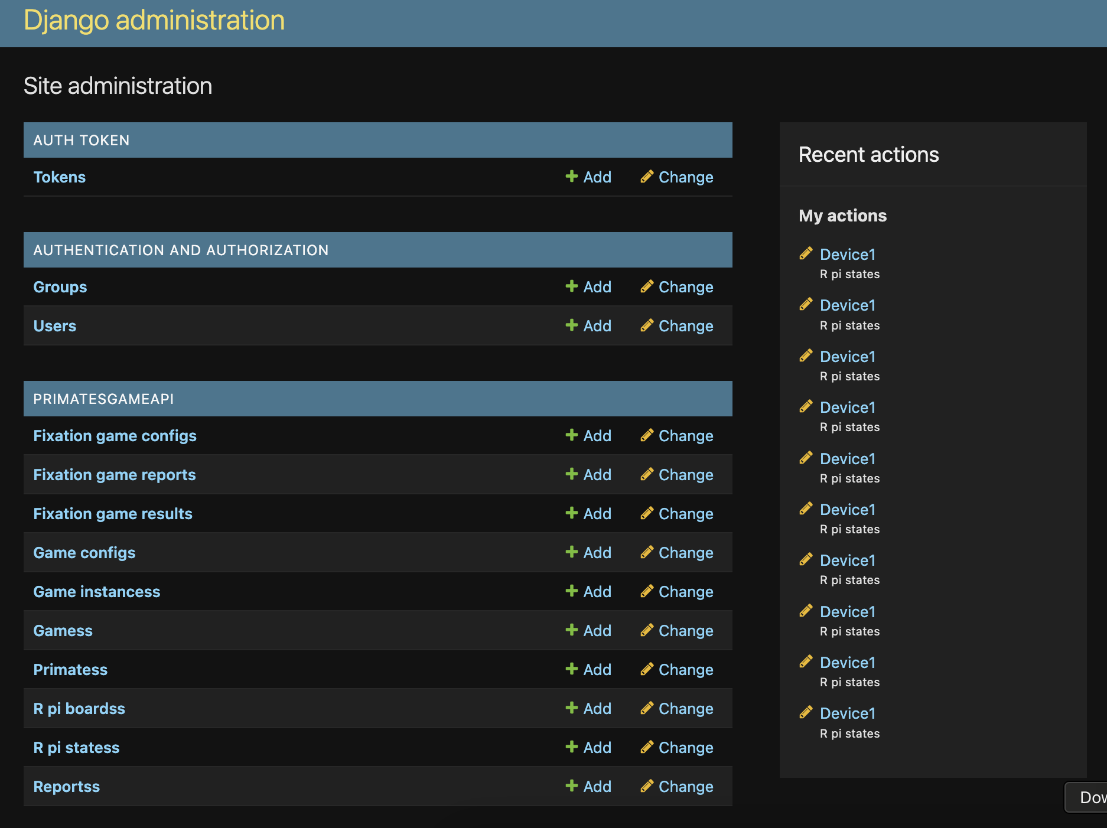Click the pencil icon for R pi boardss

point(647,708)
